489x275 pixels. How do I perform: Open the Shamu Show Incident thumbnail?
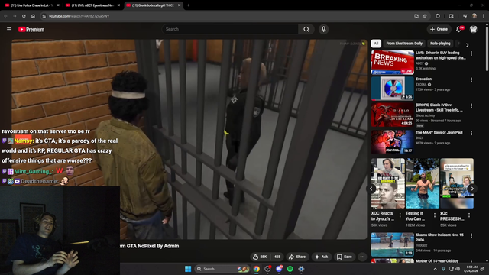tap(392, 244)
